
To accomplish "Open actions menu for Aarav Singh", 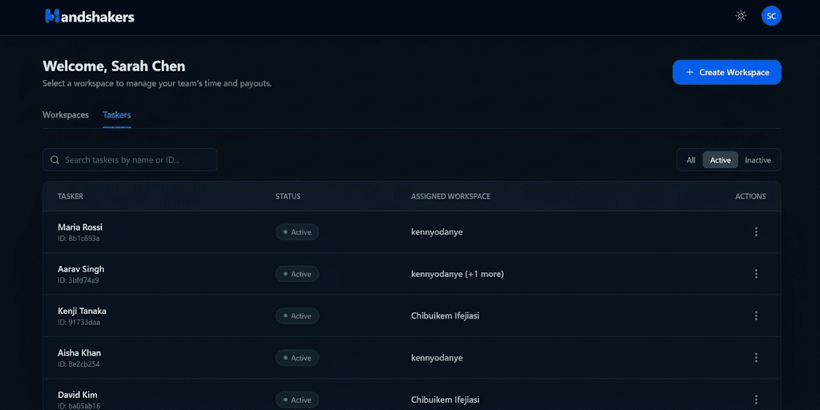I will pos(756,274).
